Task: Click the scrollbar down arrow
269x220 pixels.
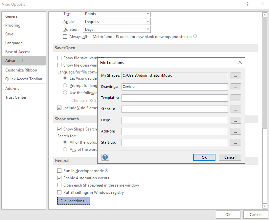Action: click(265, 206)
